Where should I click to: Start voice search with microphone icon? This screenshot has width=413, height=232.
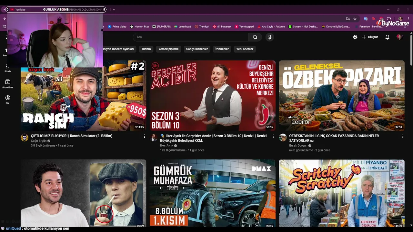[x=270, y=37]
